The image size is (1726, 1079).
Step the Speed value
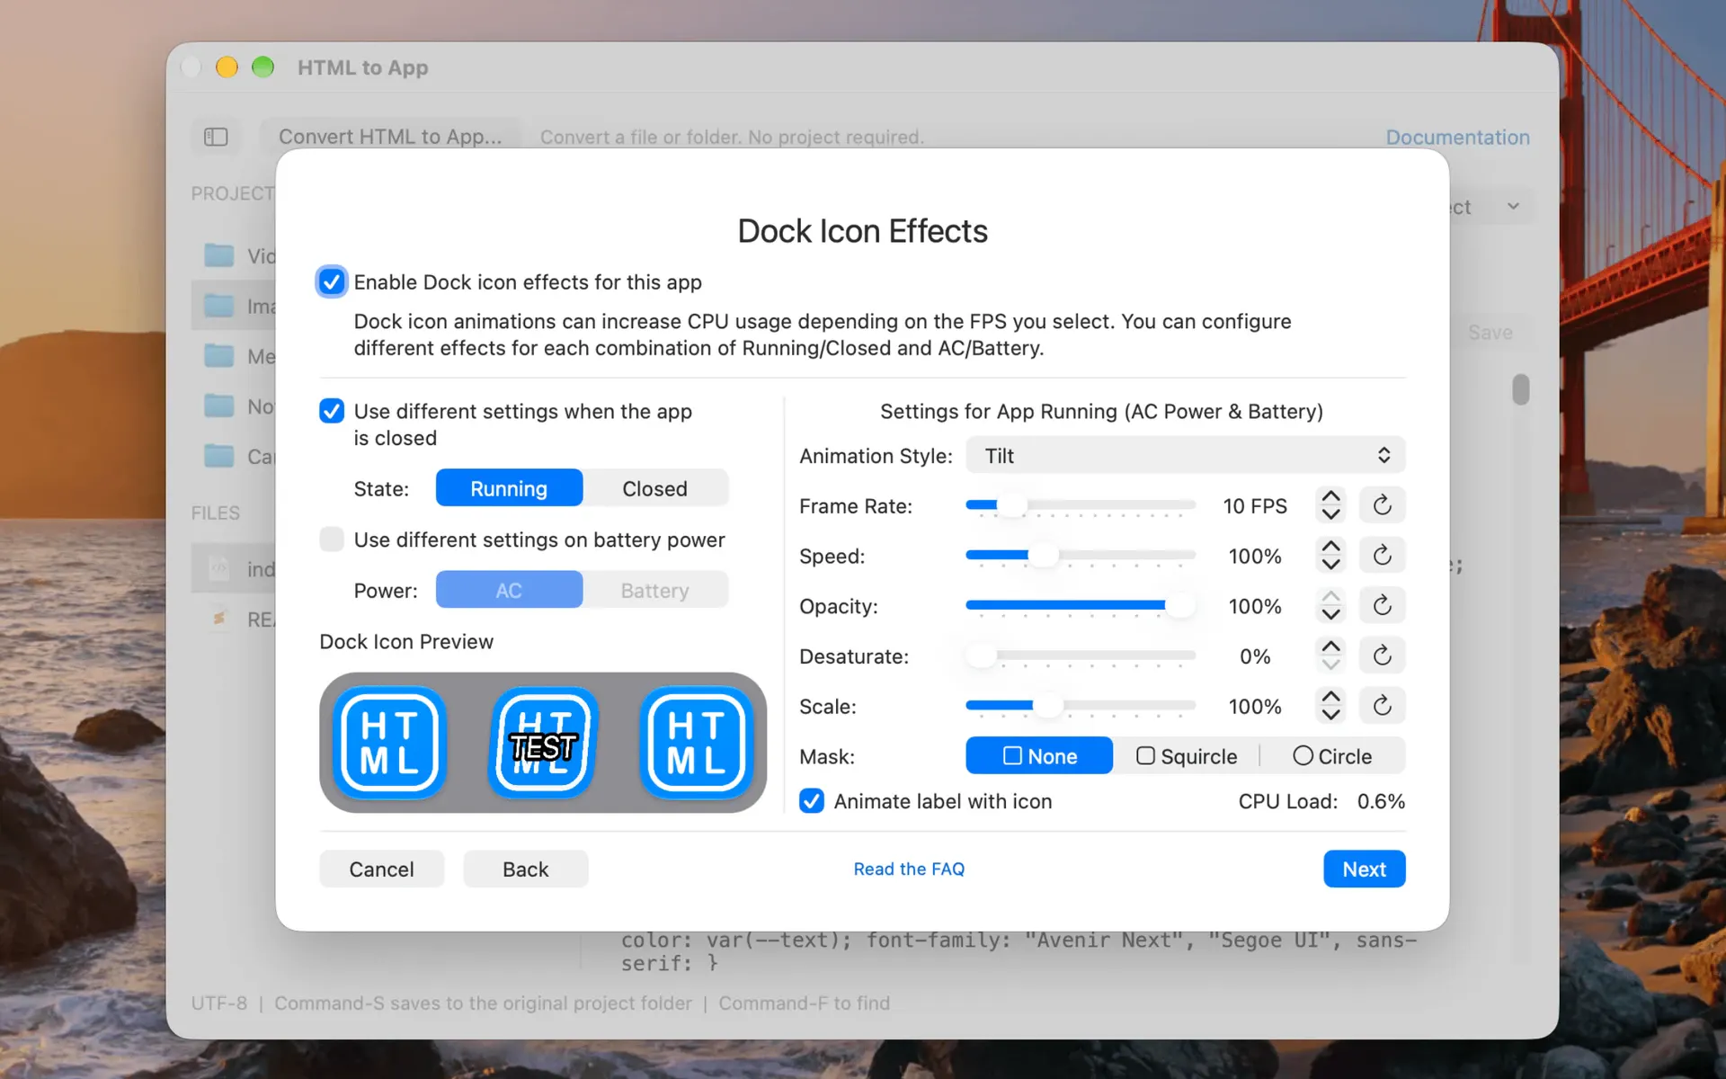1330,556
